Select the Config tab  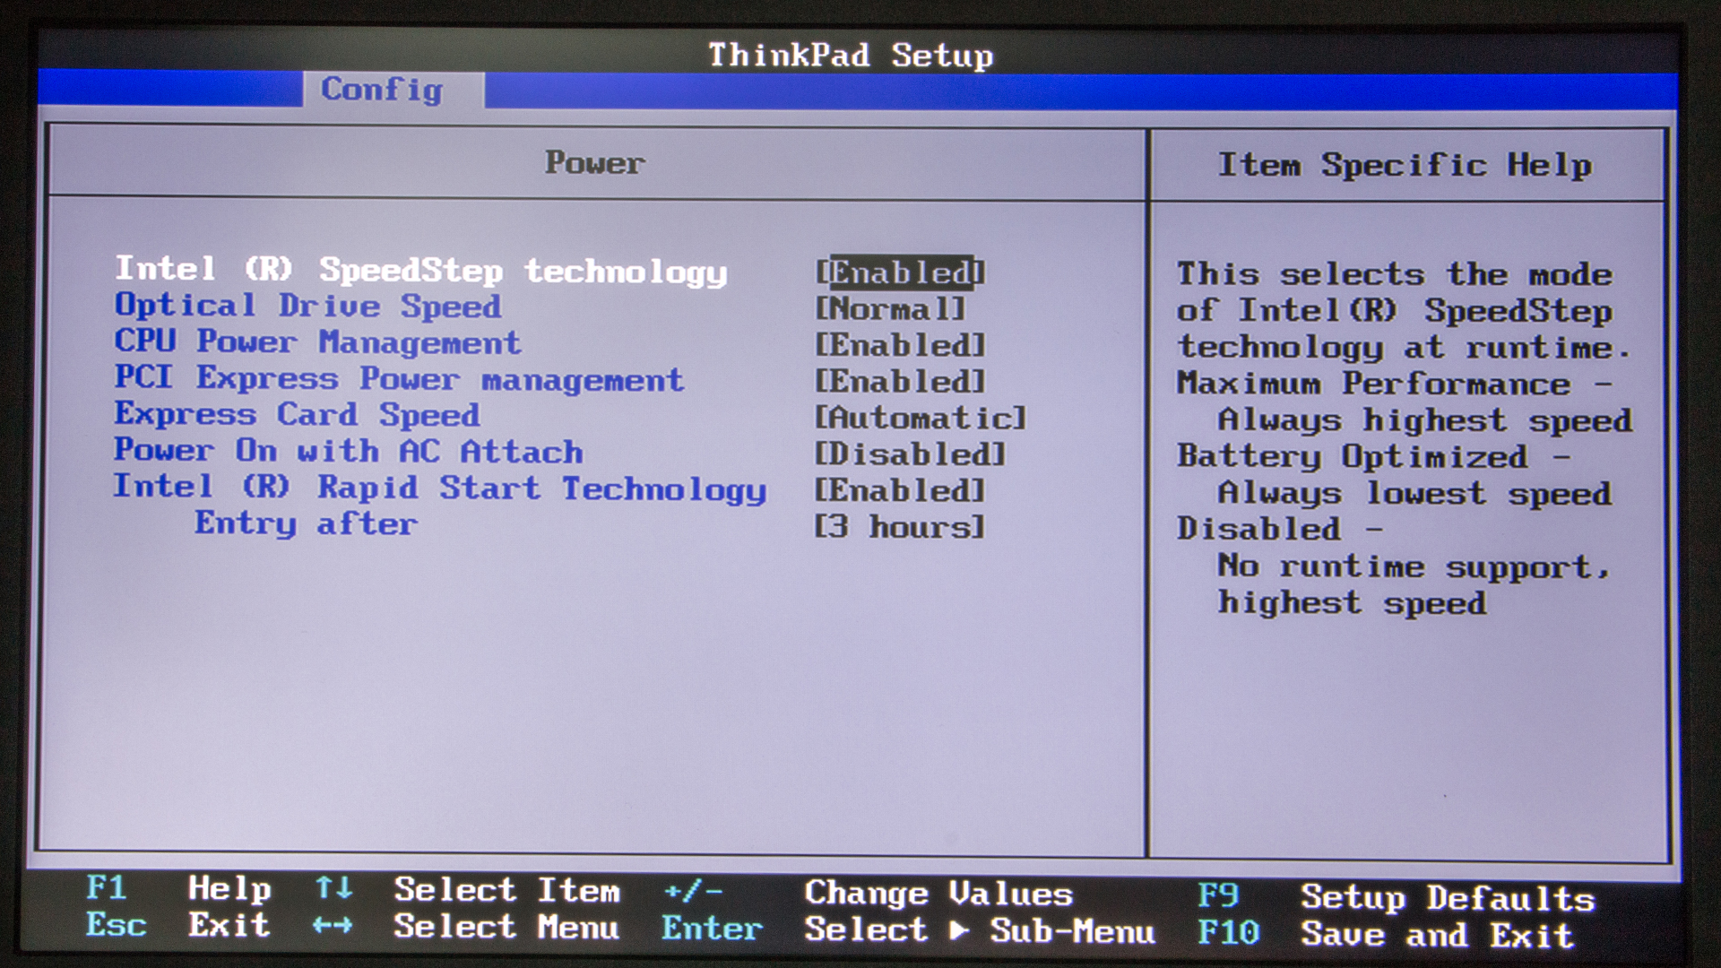coord(383,90)
